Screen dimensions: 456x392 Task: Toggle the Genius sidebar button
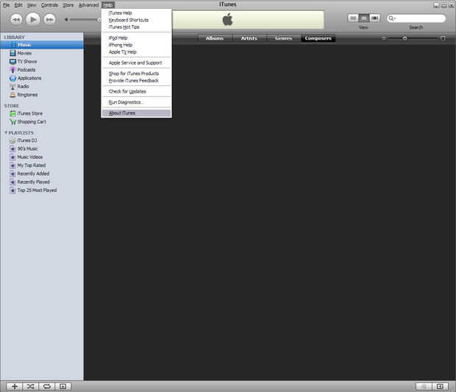440,386
